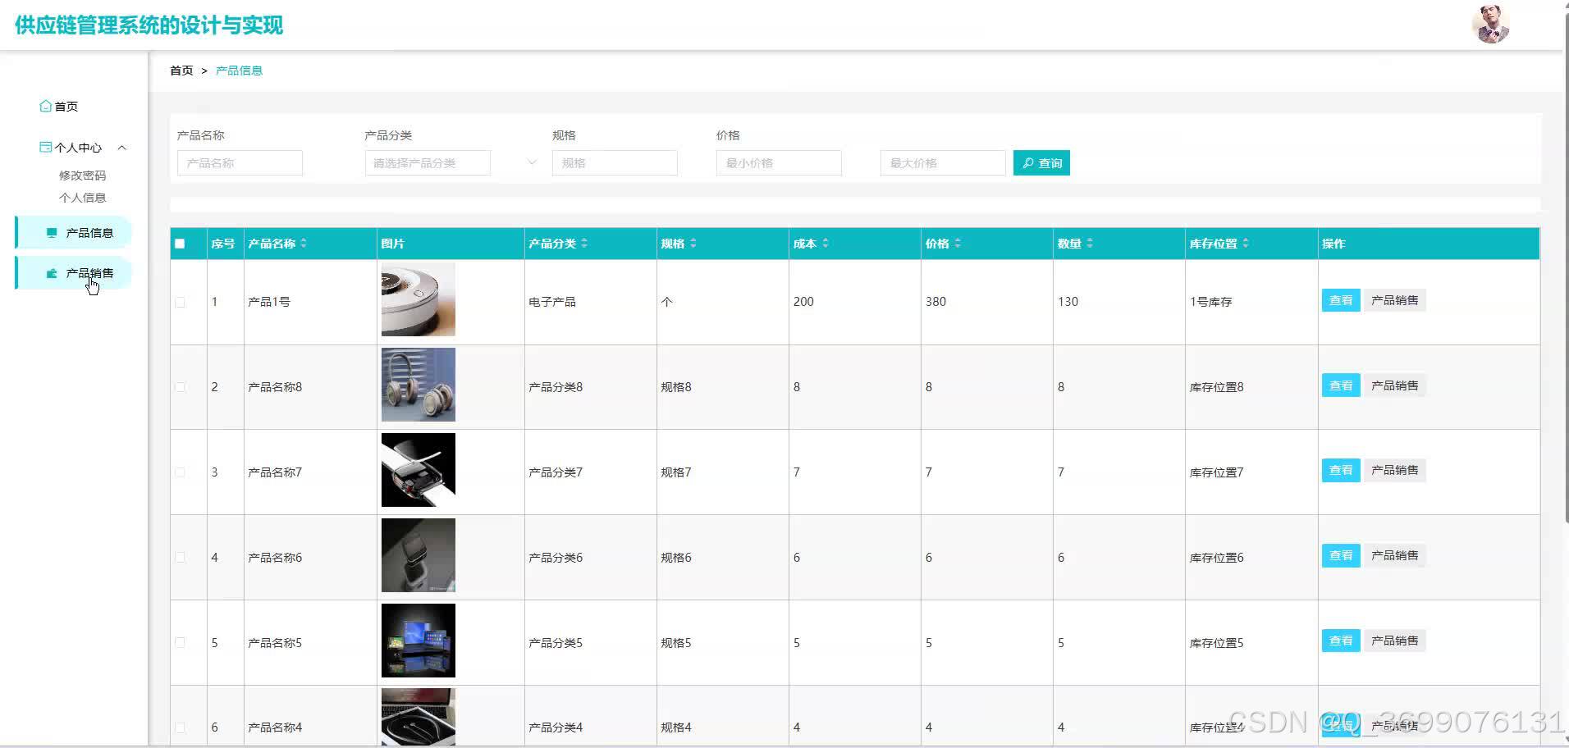Click quantity value 130 in first row
Screen dimensions: 1569x748
click(x=1068, y=302)
